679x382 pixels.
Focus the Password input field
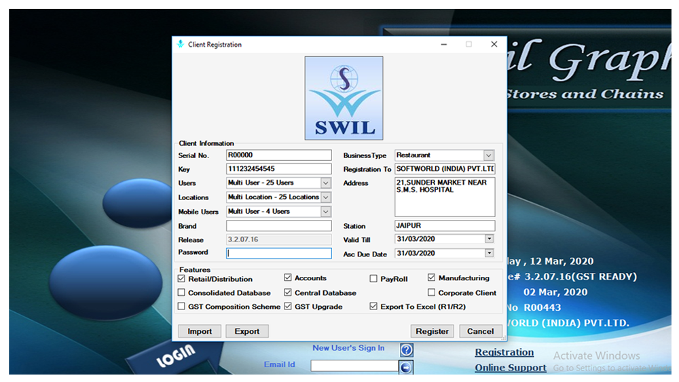click(279, 253)
